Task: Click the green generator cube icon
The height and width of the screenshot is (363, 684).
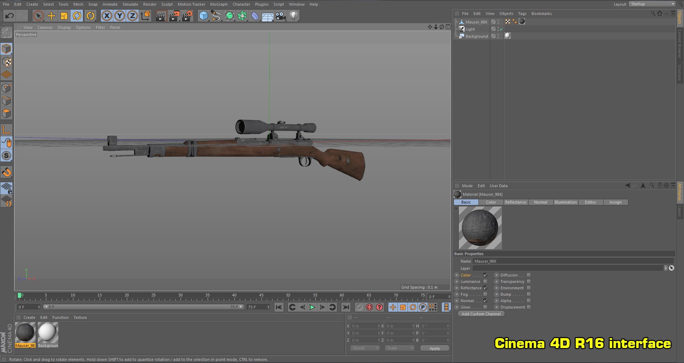Action: pyautogui.click(x=229, y=16)
